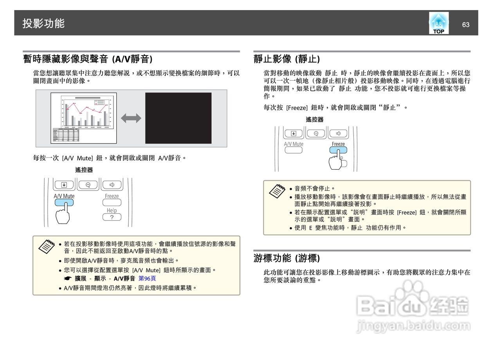Click the page-down arrow on right remote diagram
The width and height of the screenshot is (501, 354).
pyautogui.click(x=294, y=133)
